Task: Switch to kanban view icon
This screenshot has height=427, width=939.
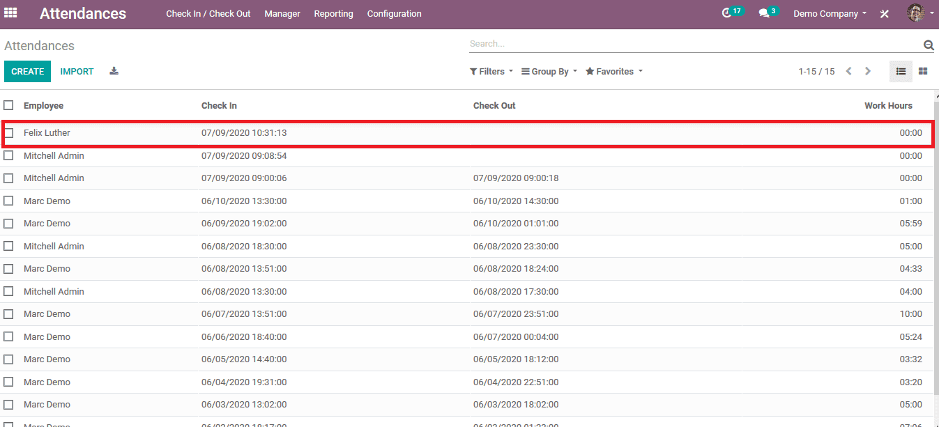Action: pos(923,71)
